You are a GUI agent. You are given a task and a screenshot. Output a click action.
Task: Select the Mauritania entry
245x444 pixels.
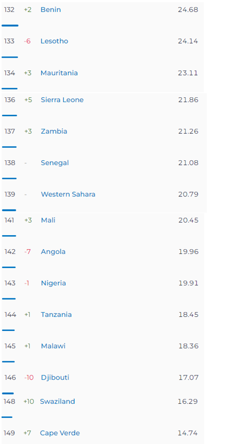click(x=59, y=73)
